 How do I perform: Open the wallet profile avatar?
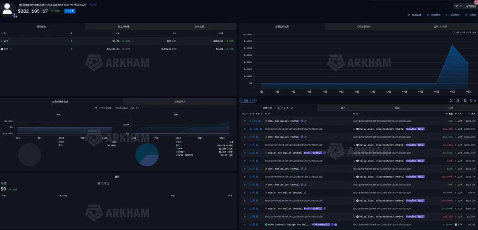click(x=7, y=8)
